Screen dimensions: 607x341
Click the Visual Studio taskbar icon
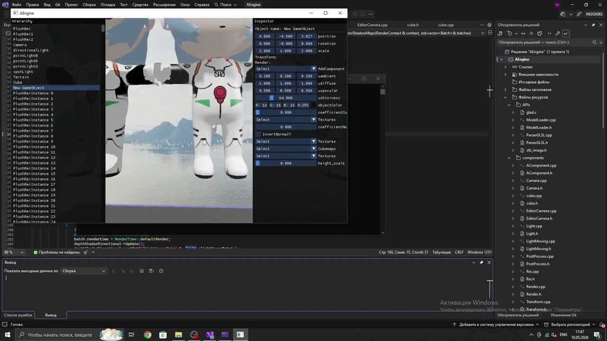pyautogui.click(x=210, y=335)
